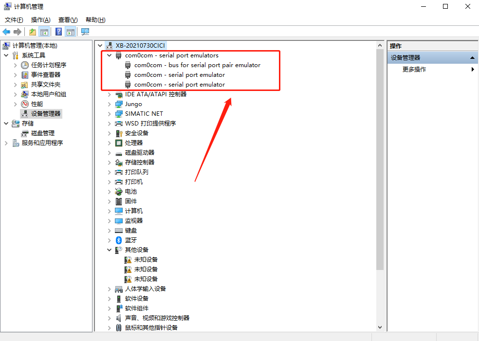The image size is (479, 341).
Task: Click the printer icon beside 打印机
Action: point(118,182)
